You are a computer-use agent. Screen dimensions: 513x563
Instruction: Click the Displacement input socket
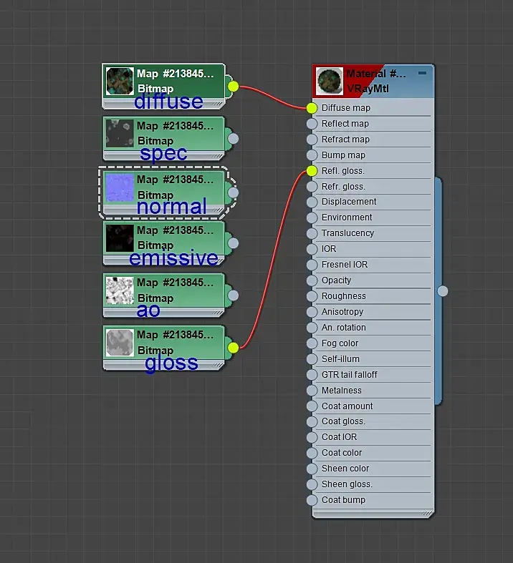point(312,202)
